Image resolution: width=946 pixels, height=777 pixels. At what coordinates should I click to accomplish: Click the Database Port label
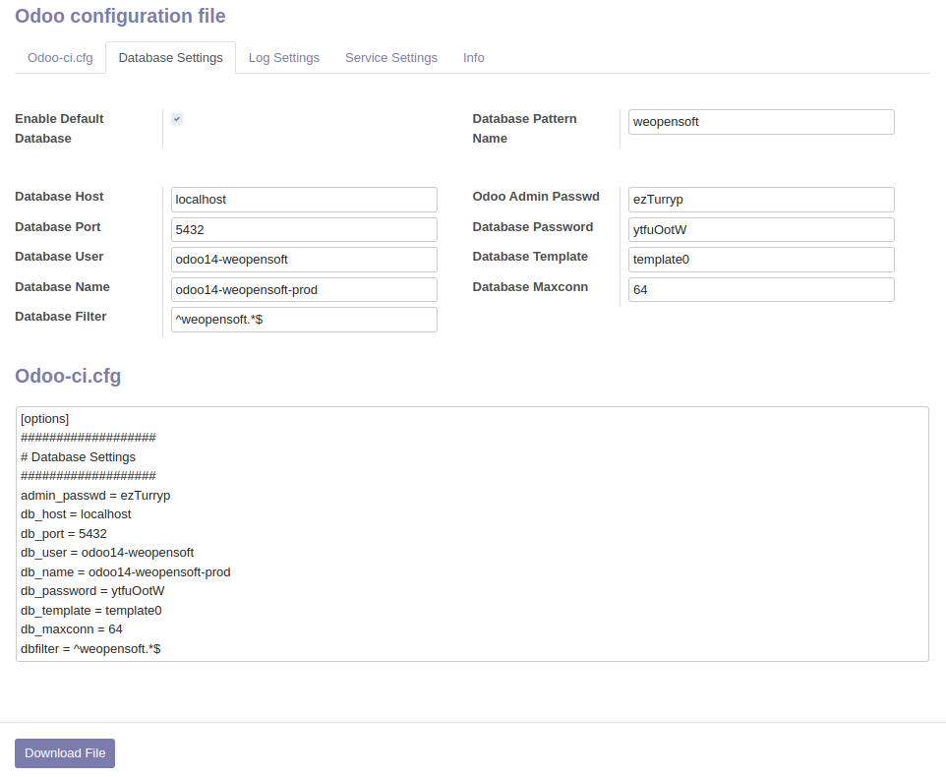point(57,227)
